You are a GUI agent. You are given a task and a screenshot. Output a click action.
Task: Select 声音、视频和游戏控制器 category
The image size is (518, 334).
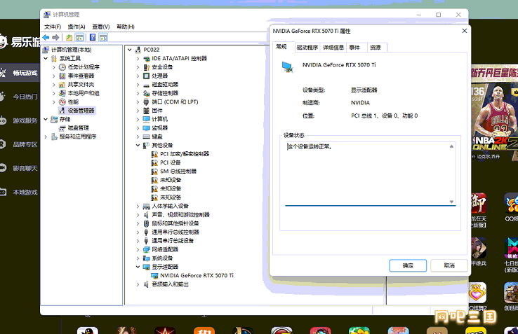point(180,215)
